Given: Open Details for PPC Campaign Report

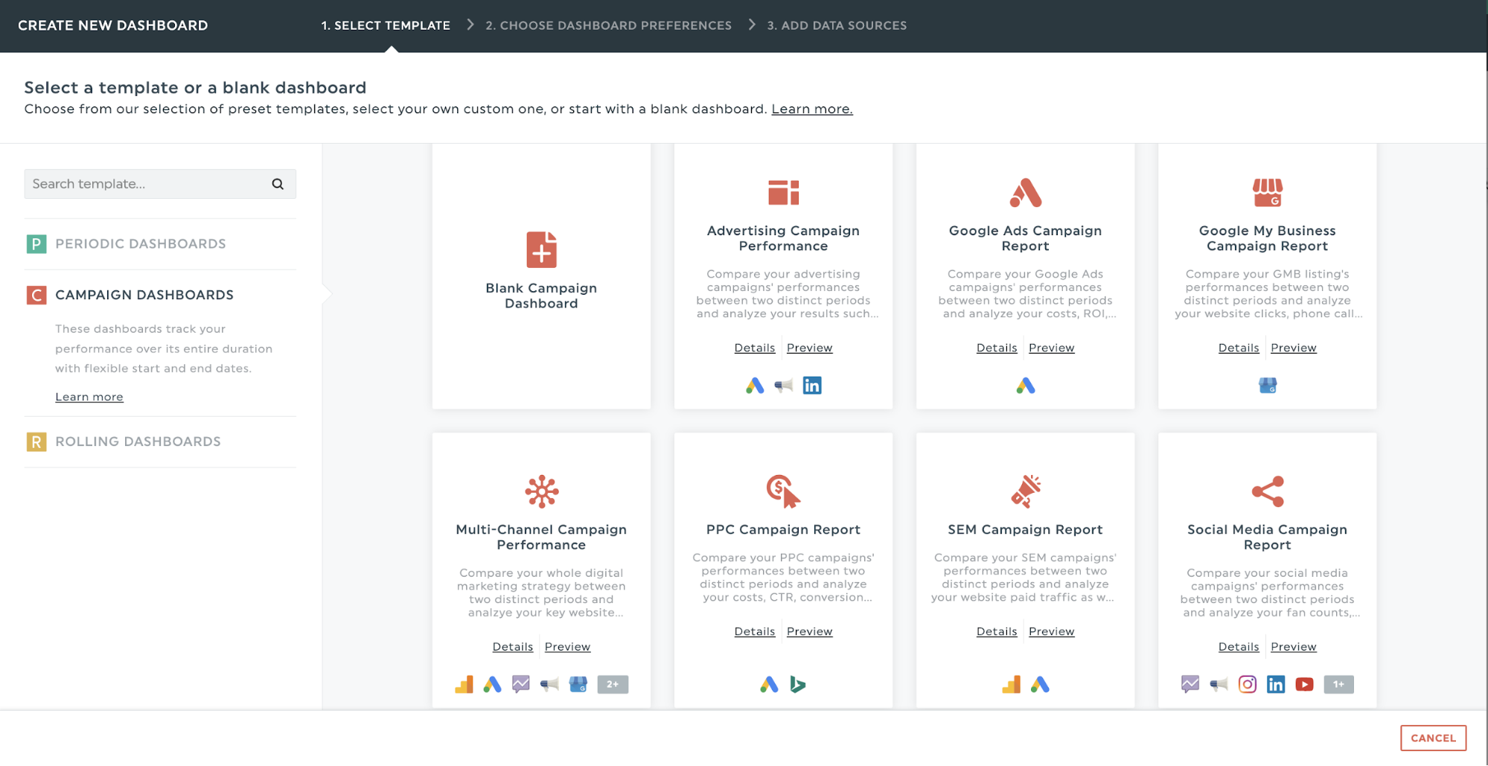Looking at the screenshot, I should 755,631.
